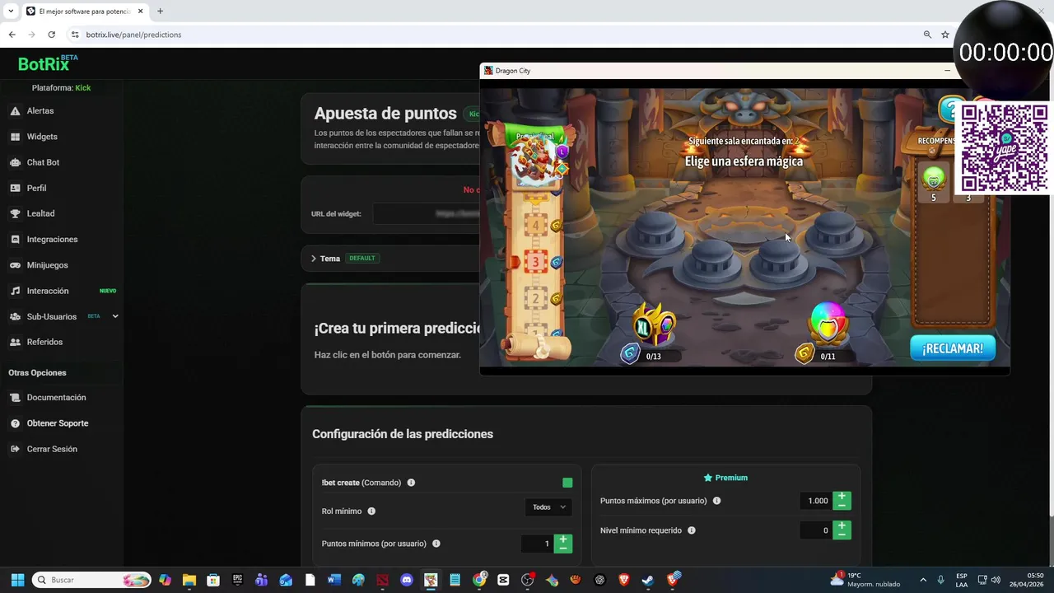
Task: Choose the far-left stone pedestal
Action: (x=654, y=232)
